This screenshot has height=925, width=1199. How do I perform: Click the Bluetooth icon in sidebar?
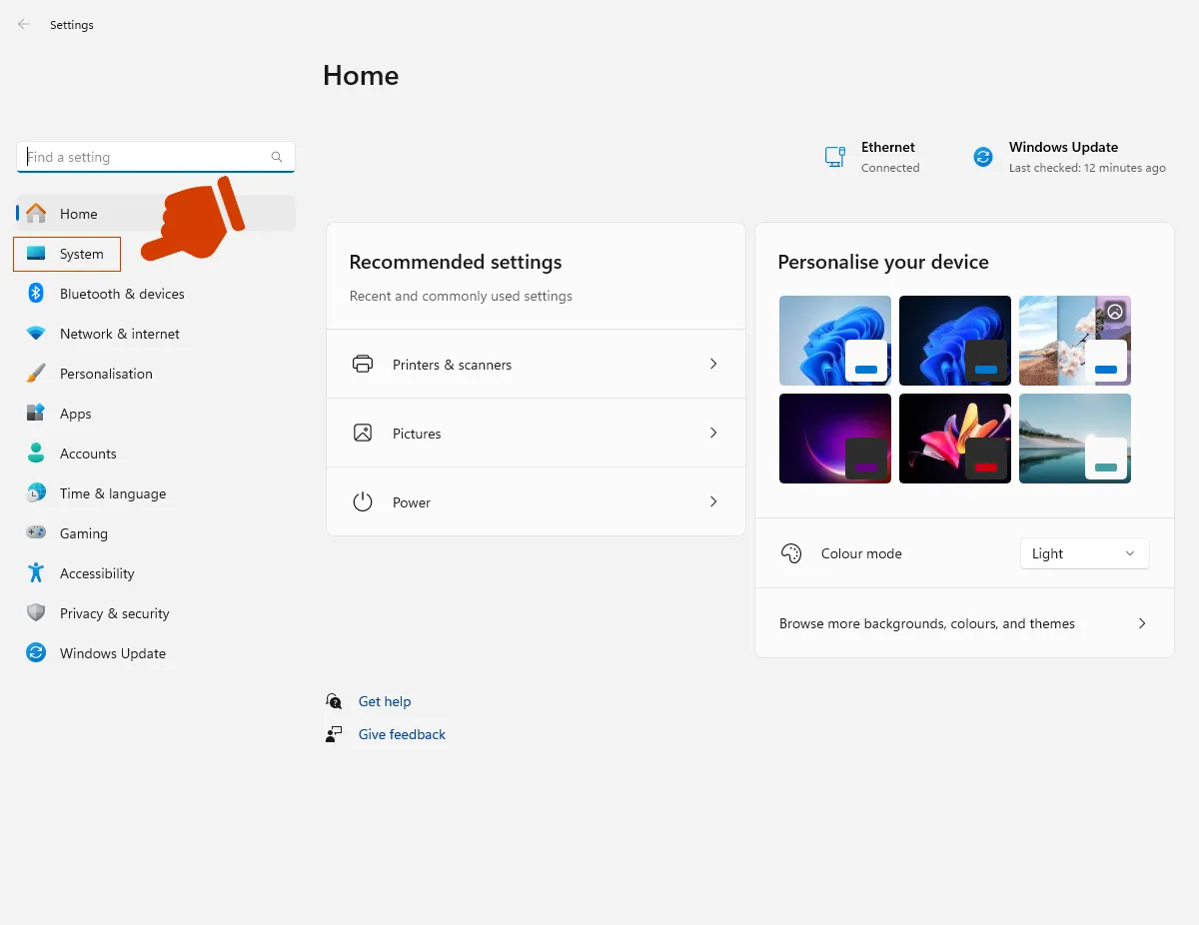(x=36, y=293)
